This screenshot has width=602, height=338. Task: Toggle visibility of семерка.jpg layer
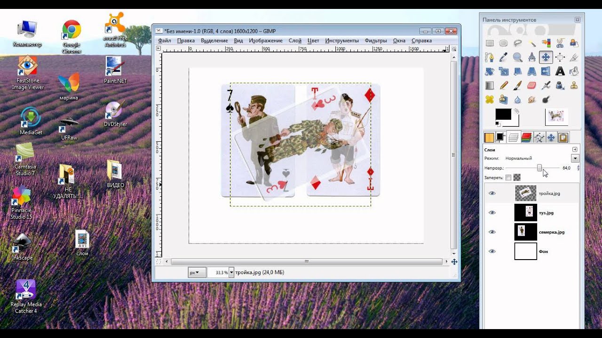pyautogui.click(x=492, y=232)
